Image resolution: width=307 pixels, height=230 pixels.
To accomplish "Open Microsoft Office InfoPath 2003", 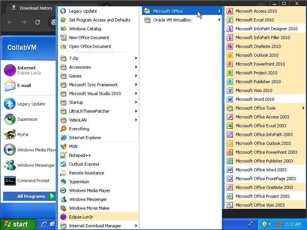I will click(265, 135).
